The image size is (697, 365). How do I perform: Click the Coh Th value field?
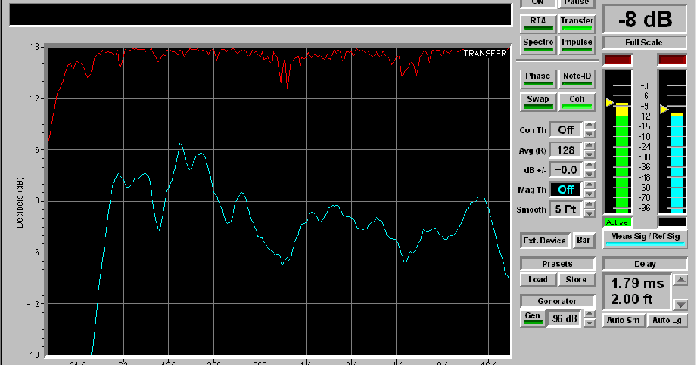565,130
